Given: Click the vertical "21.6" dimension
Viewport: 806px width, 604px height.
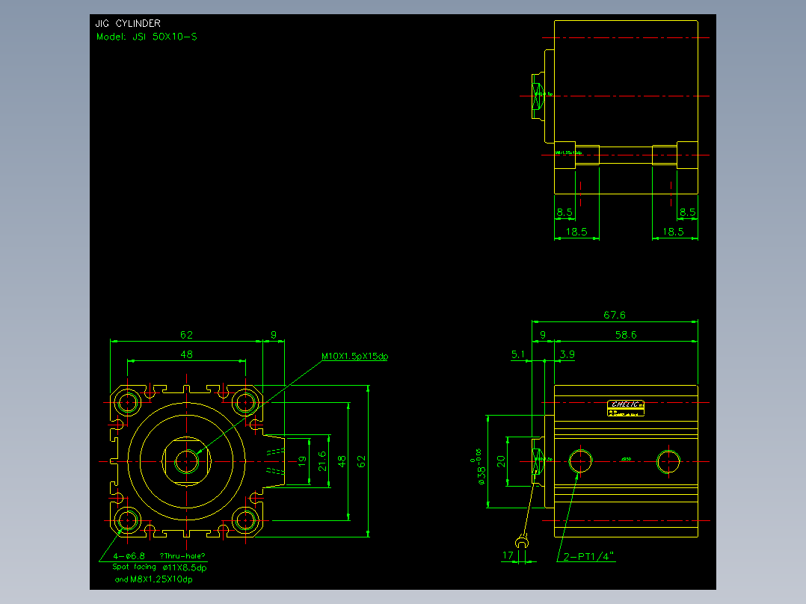Looking at the screenshot, I should click(322, 461).
